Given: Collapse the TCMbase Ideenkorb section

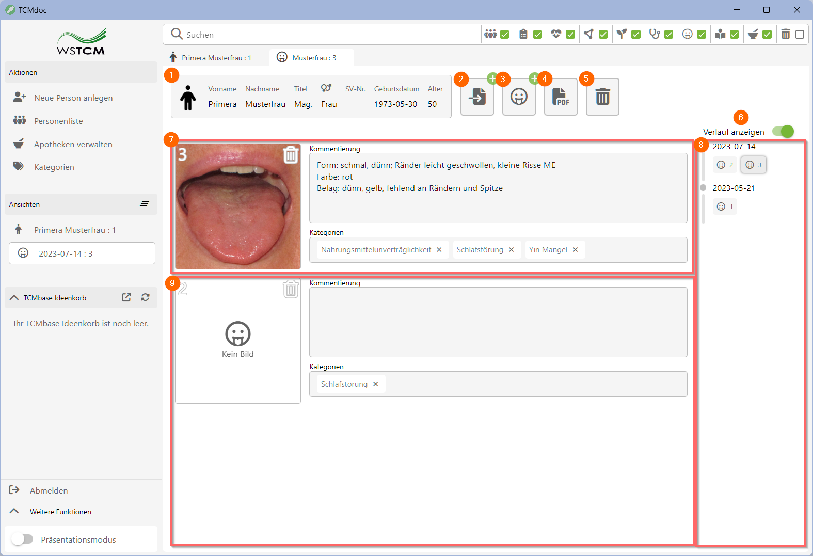Looking at the screenshot, I should pos(14,298).
